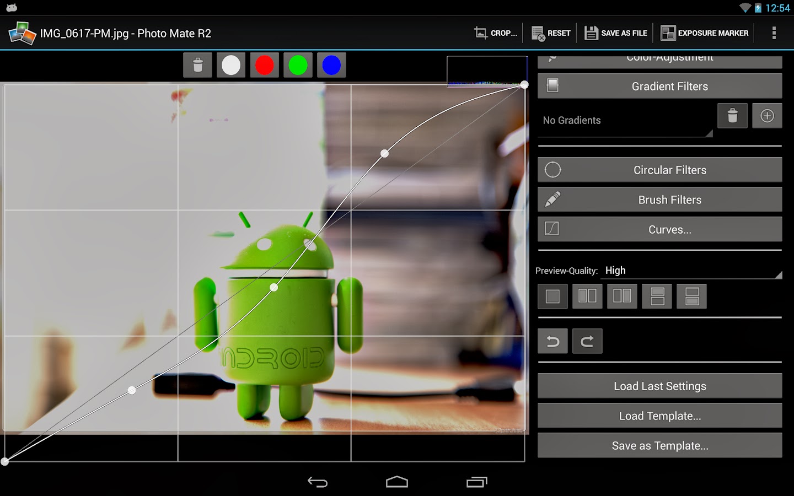Select stacked split view with bottom highlighted
Image resolution: width=794 pixels, height=496 pixels.
pyautogui.click(x=692, y=296)
